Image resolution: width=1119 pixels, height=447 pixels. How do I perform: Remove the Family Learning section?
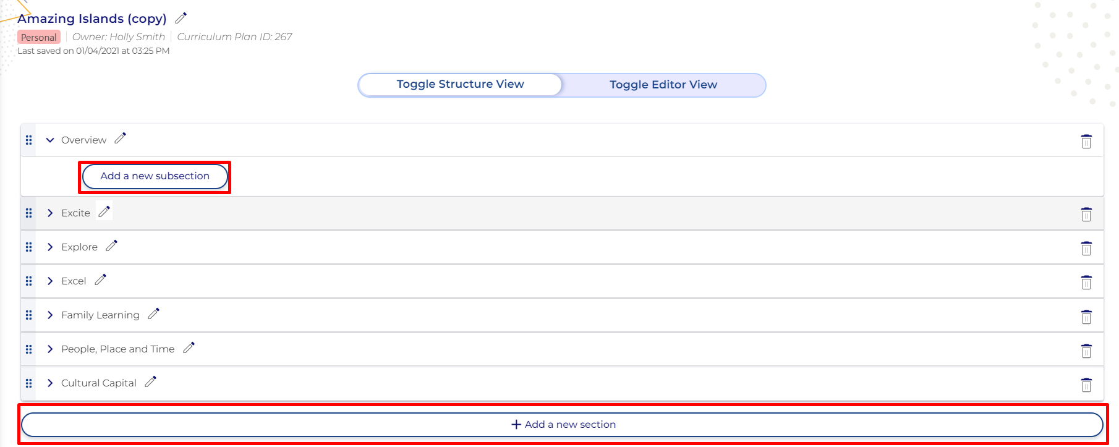1086,317
